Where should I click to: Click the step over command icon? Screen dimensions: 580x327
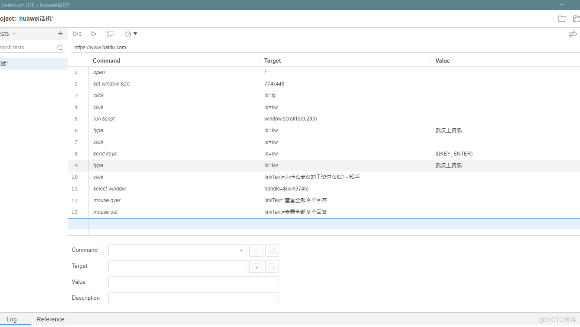coord(110,34)
